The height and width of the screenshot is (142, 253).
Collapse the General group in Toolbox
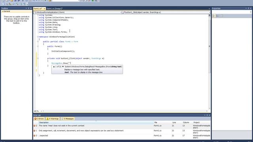click(x=3, y=11)
